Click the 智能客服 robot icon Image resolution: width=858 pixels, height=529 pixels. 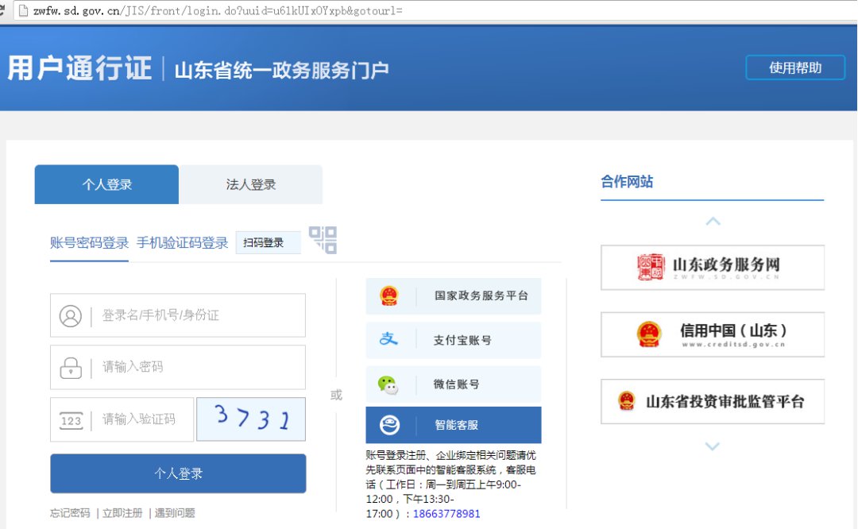coord(389,425)
